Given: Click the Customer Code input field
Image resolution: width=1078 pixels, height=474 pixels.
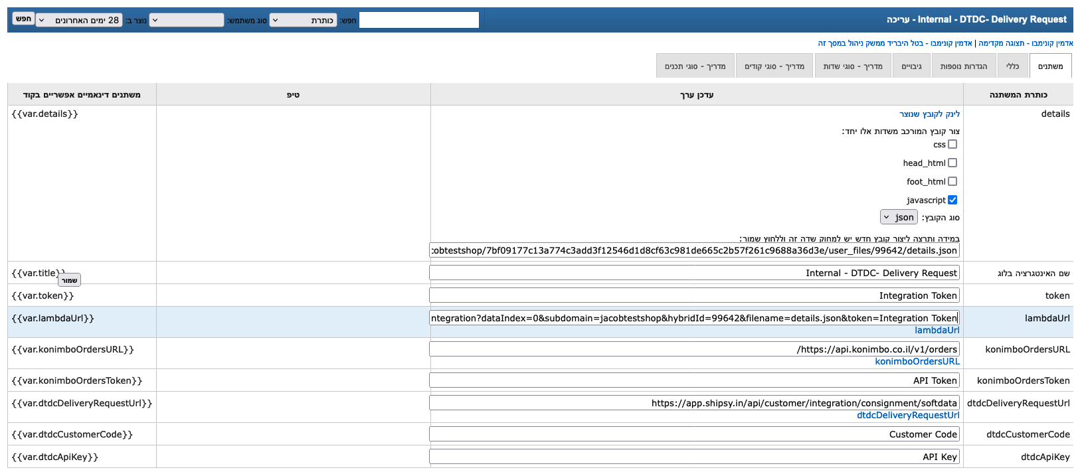Looking at the screenshot, I should 694,434.
